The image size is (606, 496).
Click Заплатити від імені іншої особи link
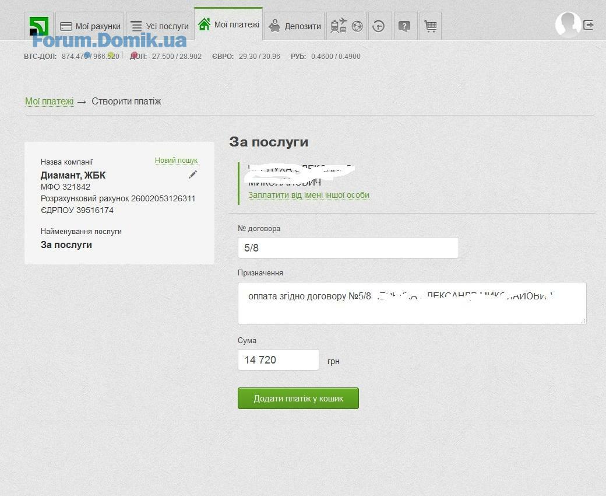click(309, 195)
